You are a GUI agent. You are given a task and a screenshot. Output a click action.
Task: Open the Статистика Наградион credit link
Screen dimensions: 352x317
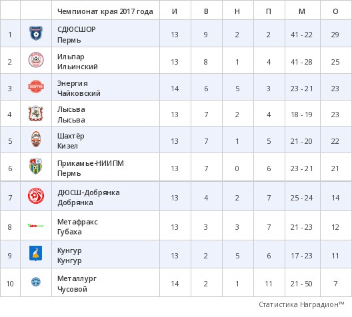tap(301, 304)
